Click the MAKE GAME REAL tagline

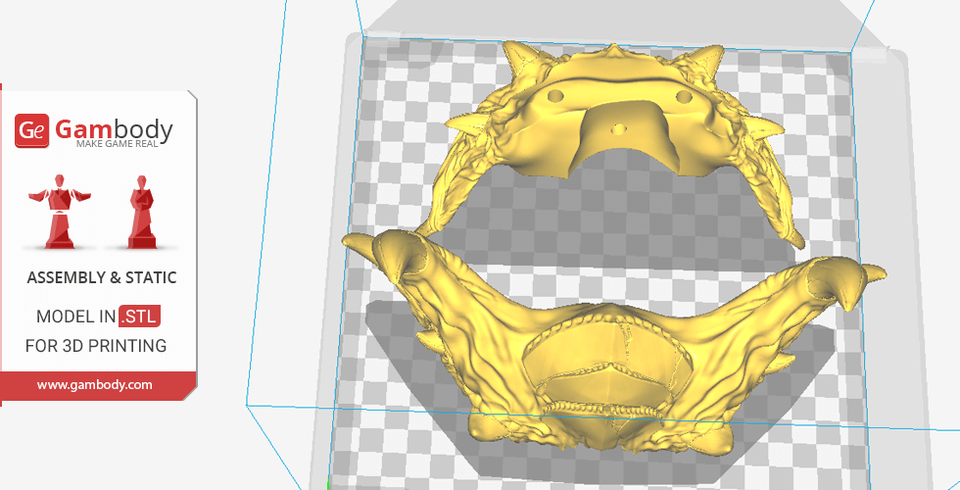click(x=117, y=144)
